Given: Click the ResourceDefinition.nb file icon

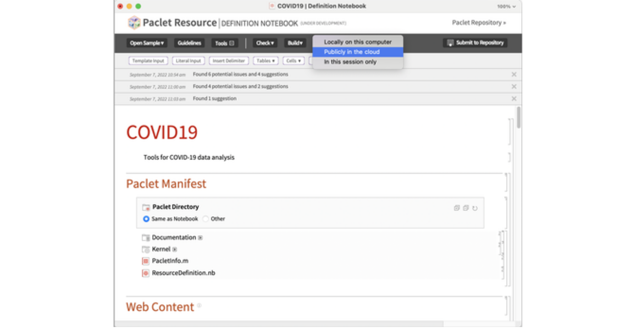Looking at the screenshot, I should pyautogui.click(x=146, y=273).
